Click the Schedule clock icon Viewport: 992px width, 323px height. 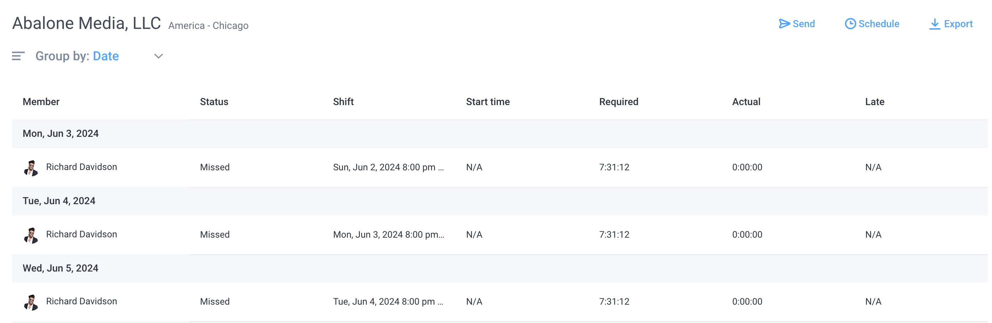click(x=850, y=24)
